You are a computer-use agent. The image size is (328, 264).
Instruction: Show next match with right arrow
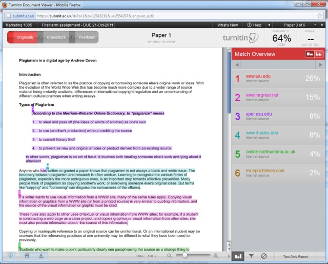click(x=320, y=65)
